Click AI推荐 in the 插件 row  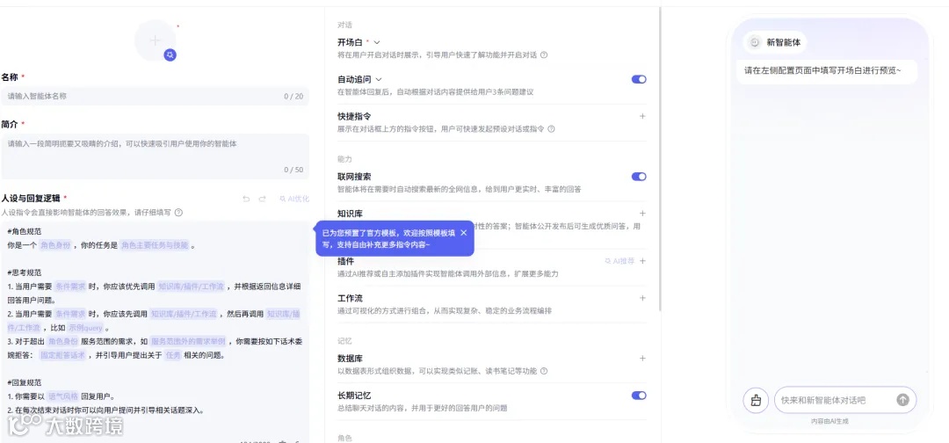click(619, 261)
